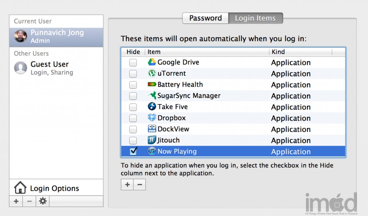Uncheck Hide checkbox for Now Playing

point(133,151)
